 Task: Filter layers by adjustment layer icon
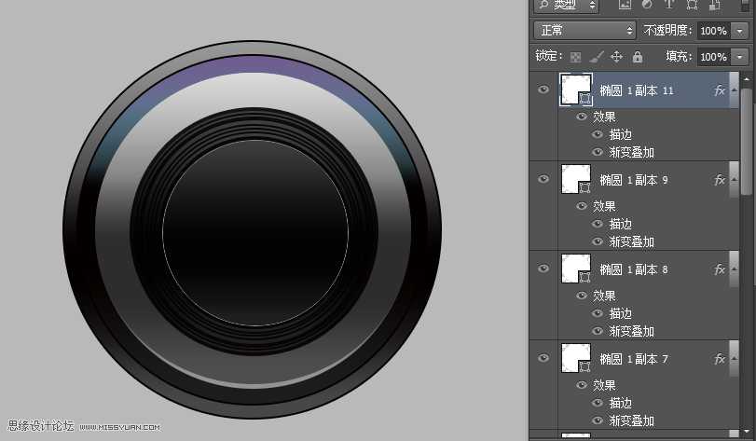click(646, 5)
